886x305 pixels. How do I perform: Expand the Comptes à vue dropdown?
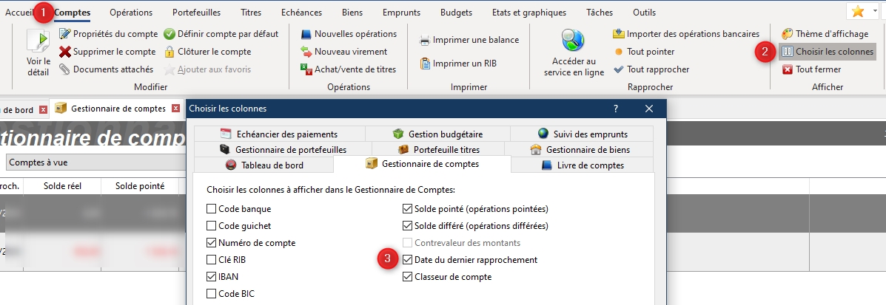point(95,162)
